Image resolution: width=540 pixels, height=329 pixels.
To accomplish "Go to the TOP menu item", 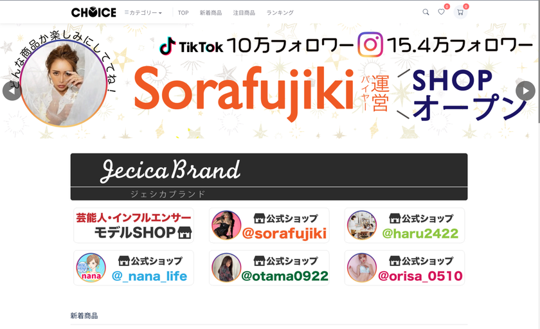I will coord(183,13).
